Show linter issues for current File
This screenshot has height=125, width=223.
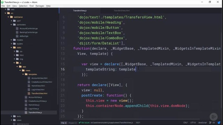tap(64, 123)
